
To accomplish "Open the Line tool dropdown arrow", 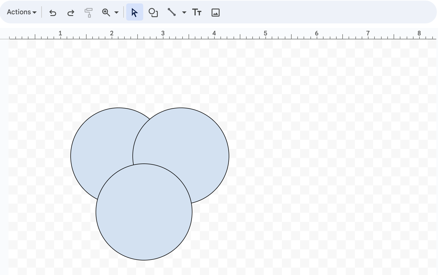I will tap(184, 12).
